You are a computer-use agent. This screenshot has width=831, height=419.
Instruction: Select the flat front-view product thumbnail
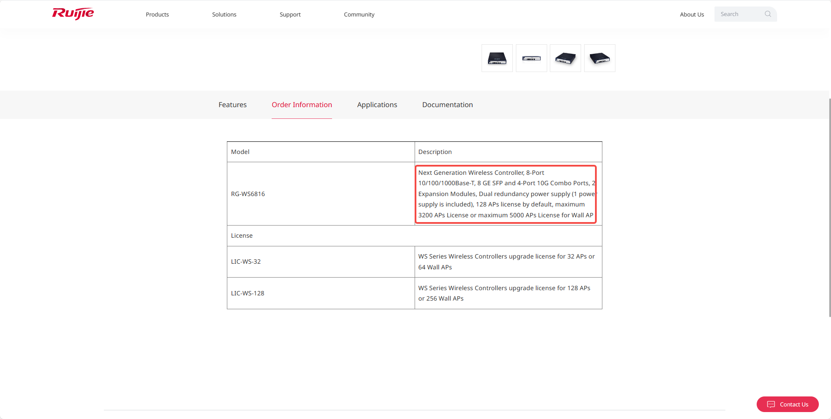tap(531, 58)
